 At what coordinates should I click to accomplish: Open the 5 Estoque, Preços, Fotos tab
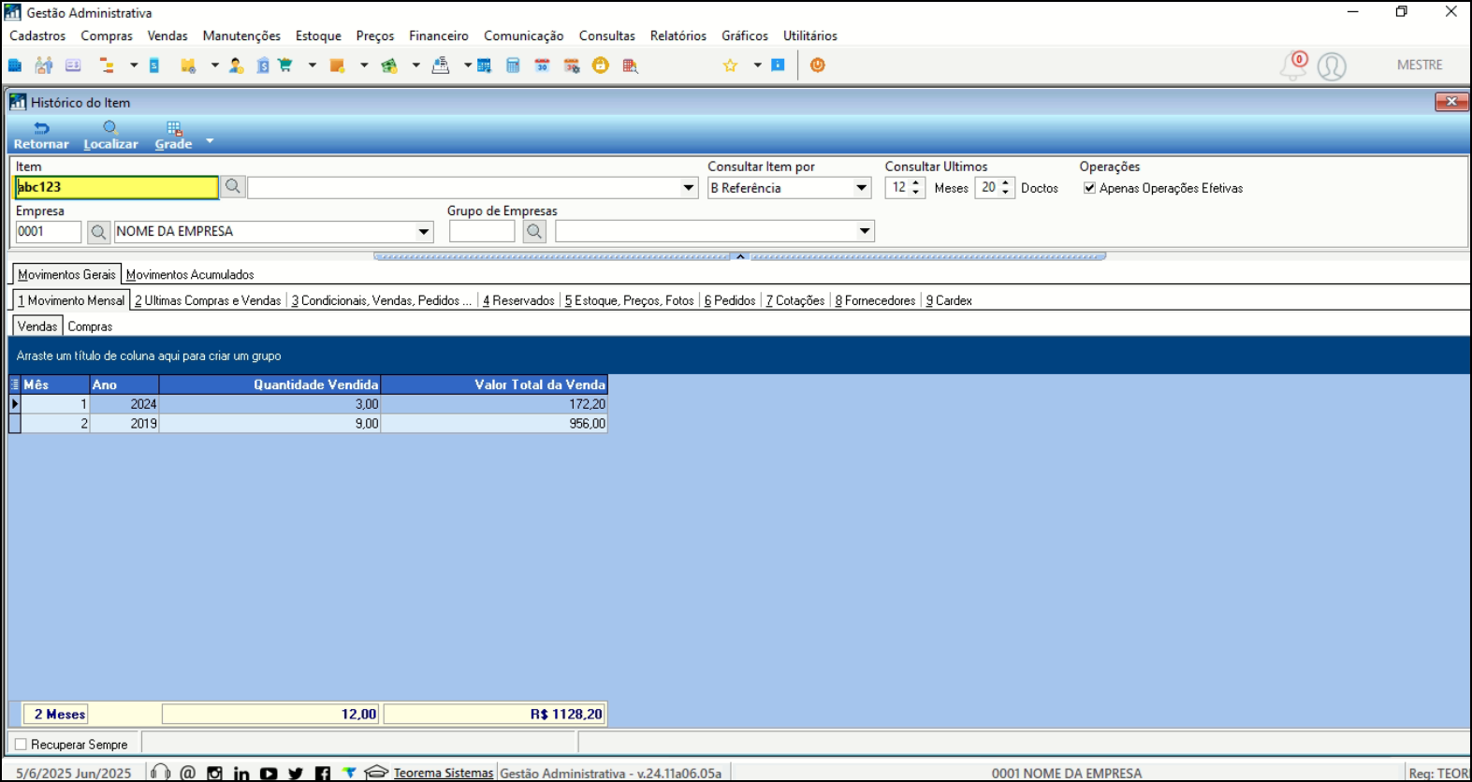point(630,300)
